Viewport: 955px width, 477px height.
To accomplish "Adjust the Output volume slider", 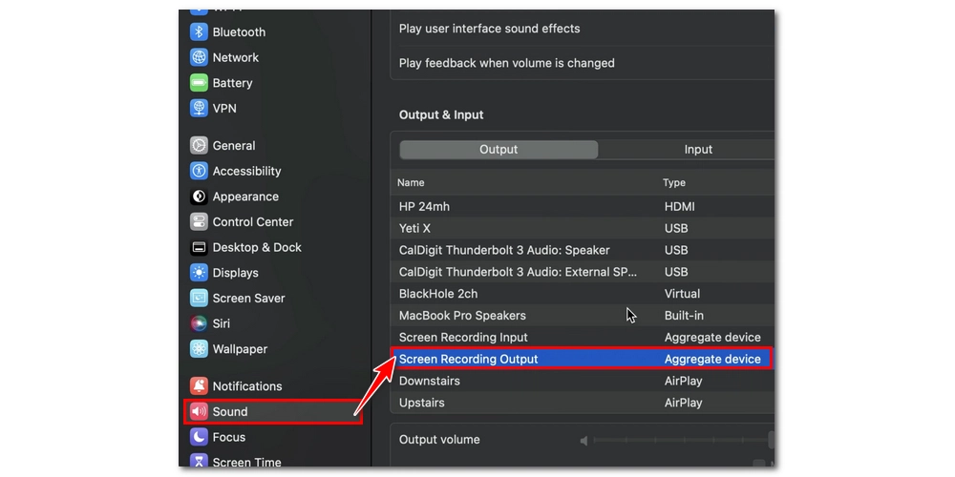I will 684,440.
